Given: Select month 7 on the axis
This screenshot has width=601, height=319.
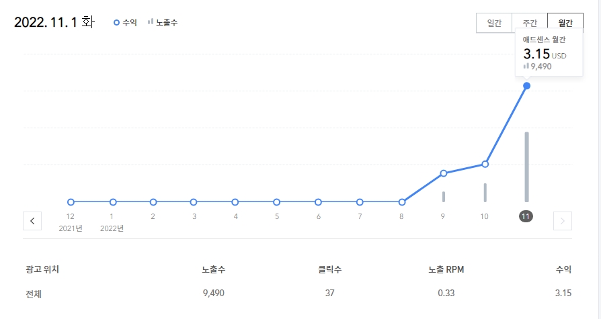Looking at the screenshot, I should tap(360, 216).
